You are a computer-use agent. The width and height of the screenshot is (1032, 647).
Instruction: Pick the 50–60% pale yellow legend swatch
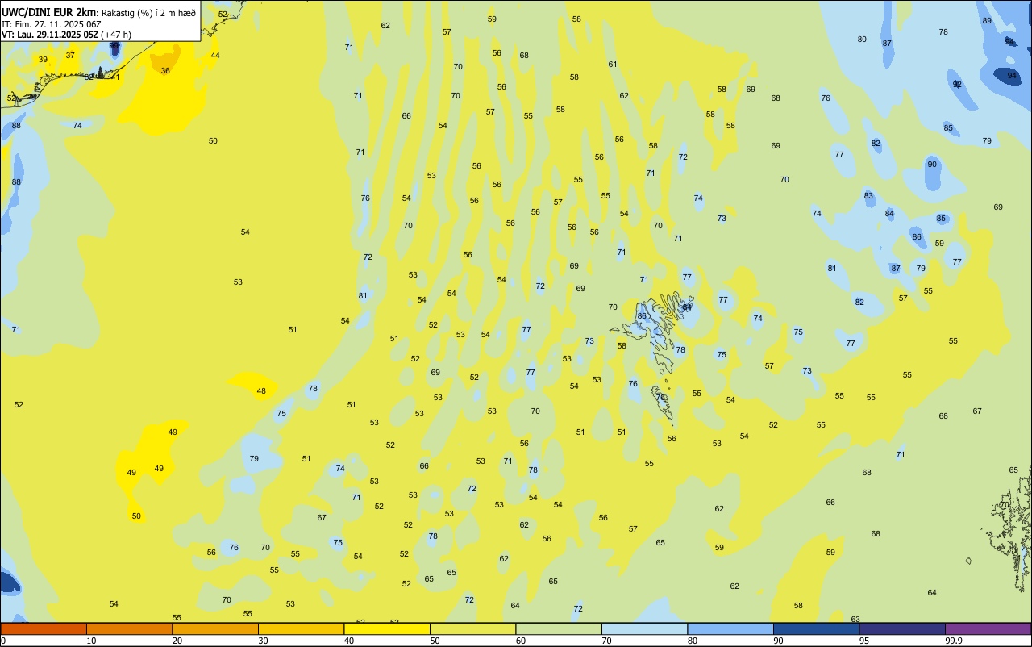472,628
